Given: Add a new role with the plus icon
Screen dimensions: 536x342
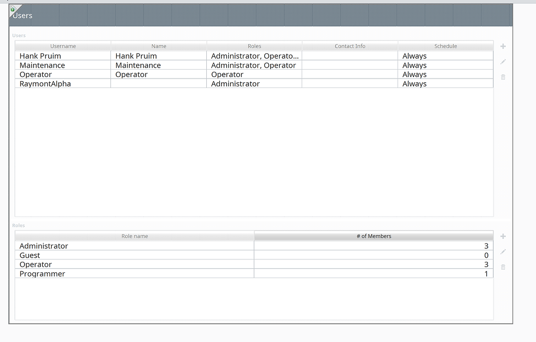Looking at the screenshot, I should 502,236.
